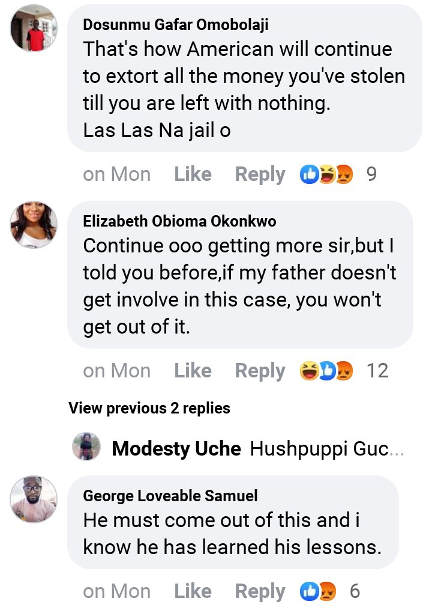The image size is (432, 610).
Task: Reply to Elizabeth's comment
Action: [x=260, y=371]
